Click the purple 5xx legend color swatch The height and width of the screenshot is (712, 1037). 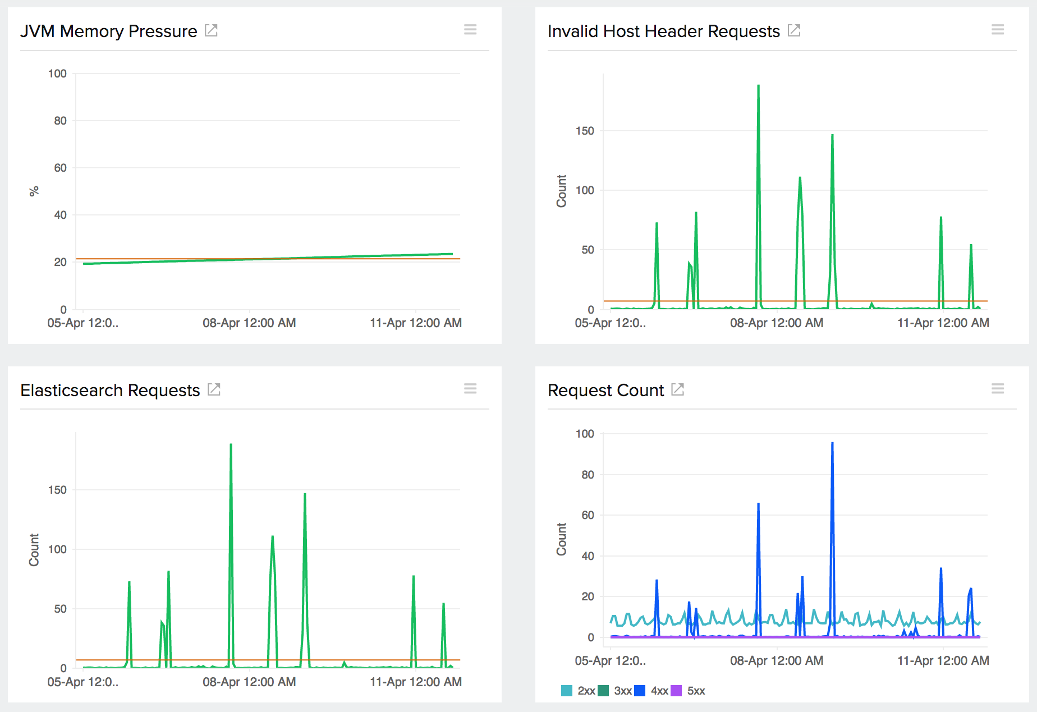point(676,691)
